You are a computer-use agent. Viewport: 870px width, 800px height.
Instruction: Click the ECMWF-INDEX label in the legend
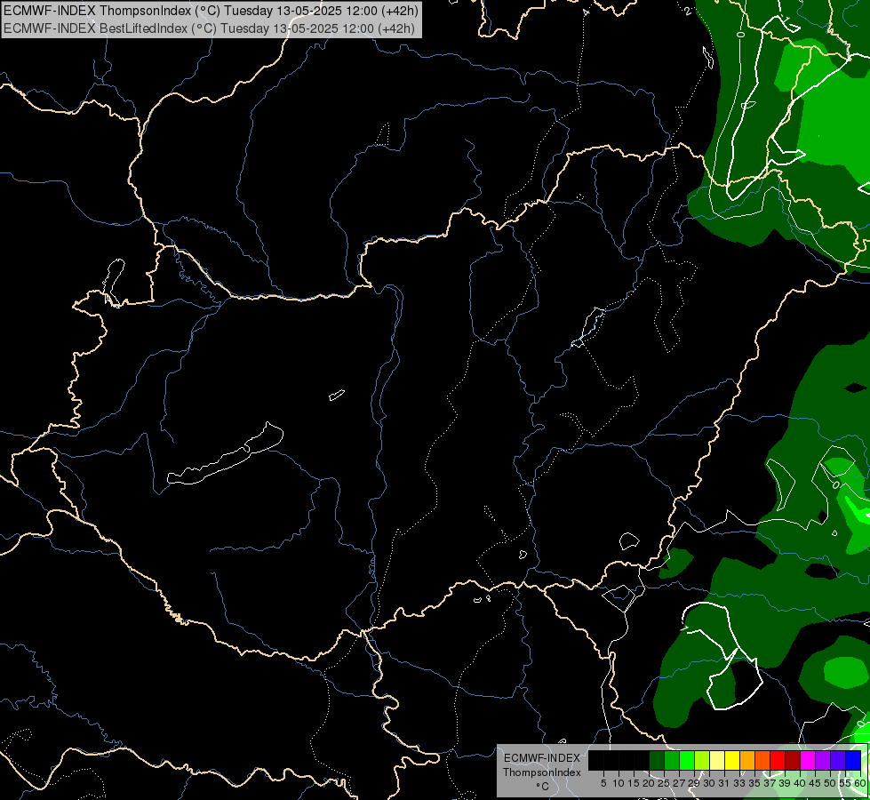[x=542, y=758]
